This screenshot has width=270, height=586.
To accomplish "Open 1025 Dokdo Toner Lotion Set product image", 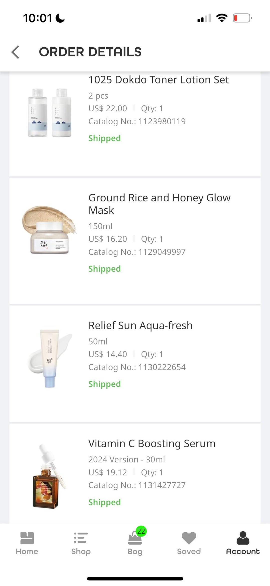I will (49, 113).
